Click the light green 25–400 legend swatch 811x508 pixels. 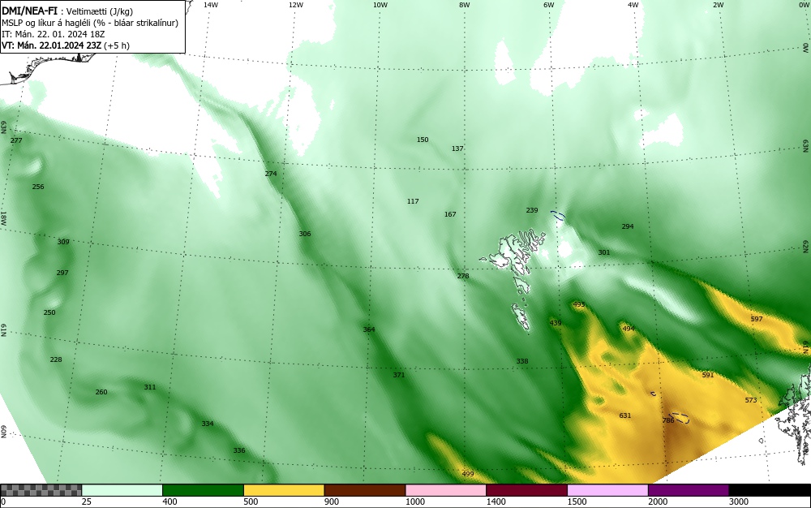click(x=122, y=490)
